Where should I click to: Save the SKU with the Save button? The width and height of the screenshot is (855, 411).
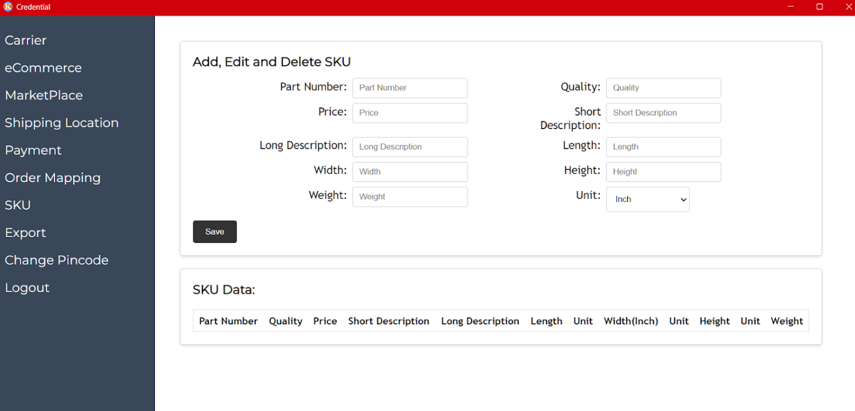(x=215, y=232)
